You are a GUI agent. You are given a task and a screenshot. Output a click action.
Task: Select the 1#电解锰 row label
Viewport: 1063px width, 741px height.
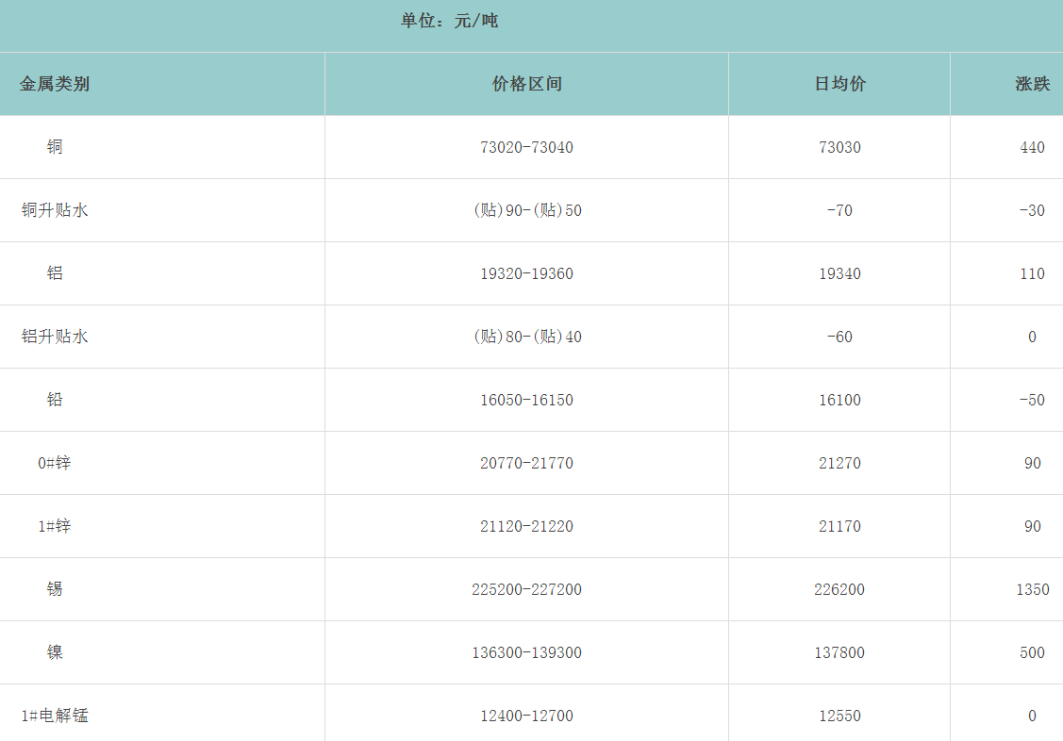[55, 716]
